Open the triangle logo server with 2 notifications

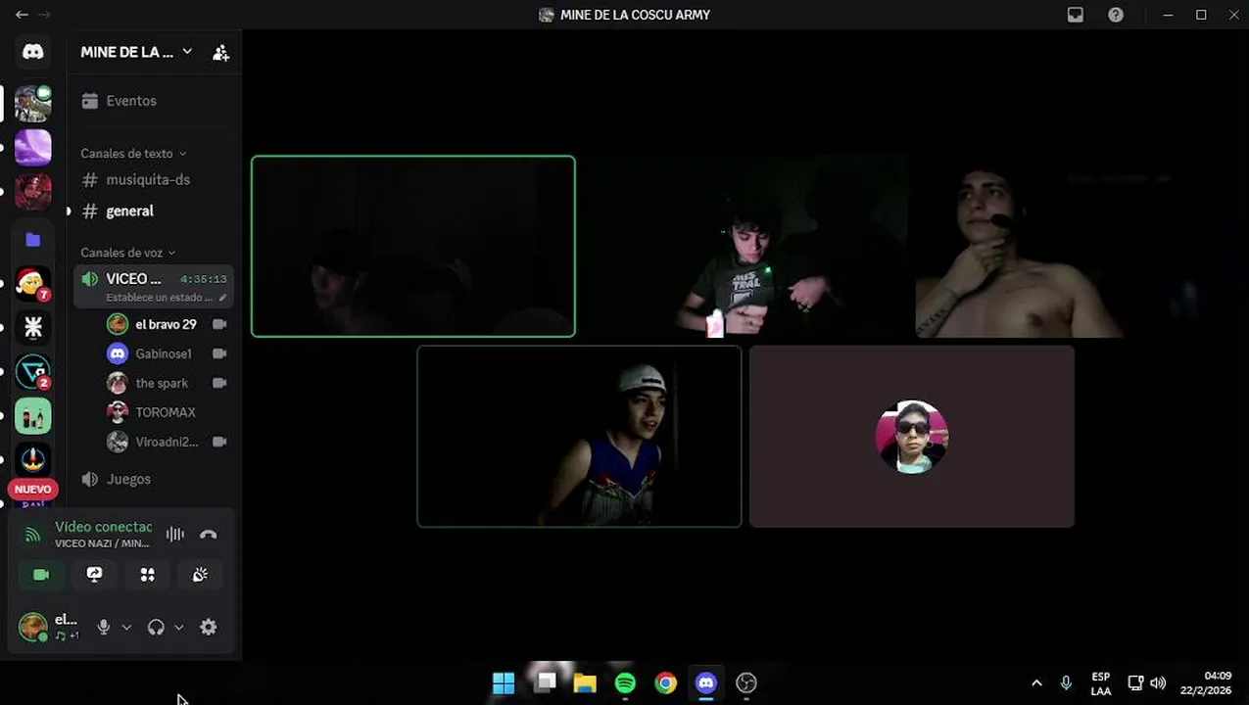coord(33,372)
